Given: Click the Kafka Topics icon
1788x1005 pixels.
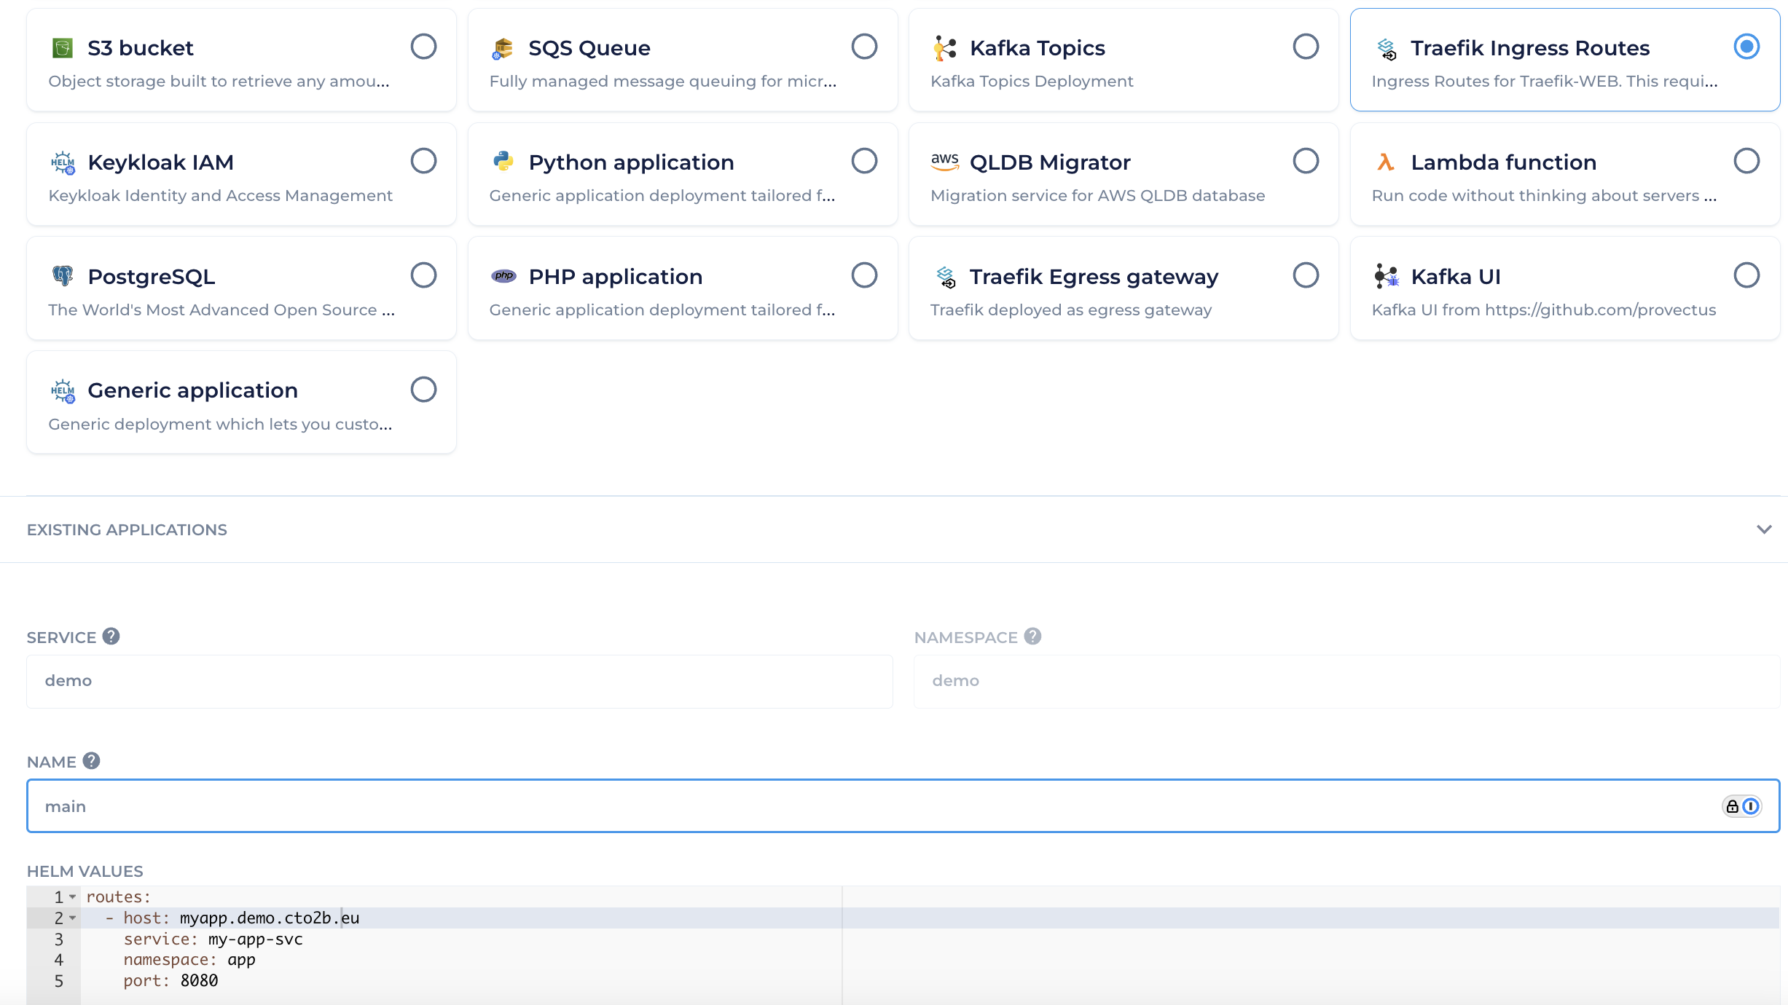Looking at the screenshot, I should click(x=944, y=48).
